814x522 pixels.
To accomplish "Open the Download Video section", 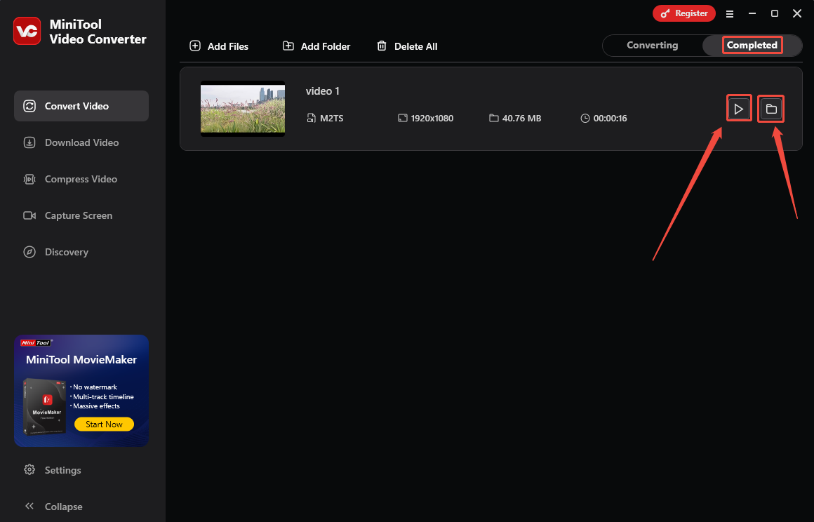I will [81, 142].
